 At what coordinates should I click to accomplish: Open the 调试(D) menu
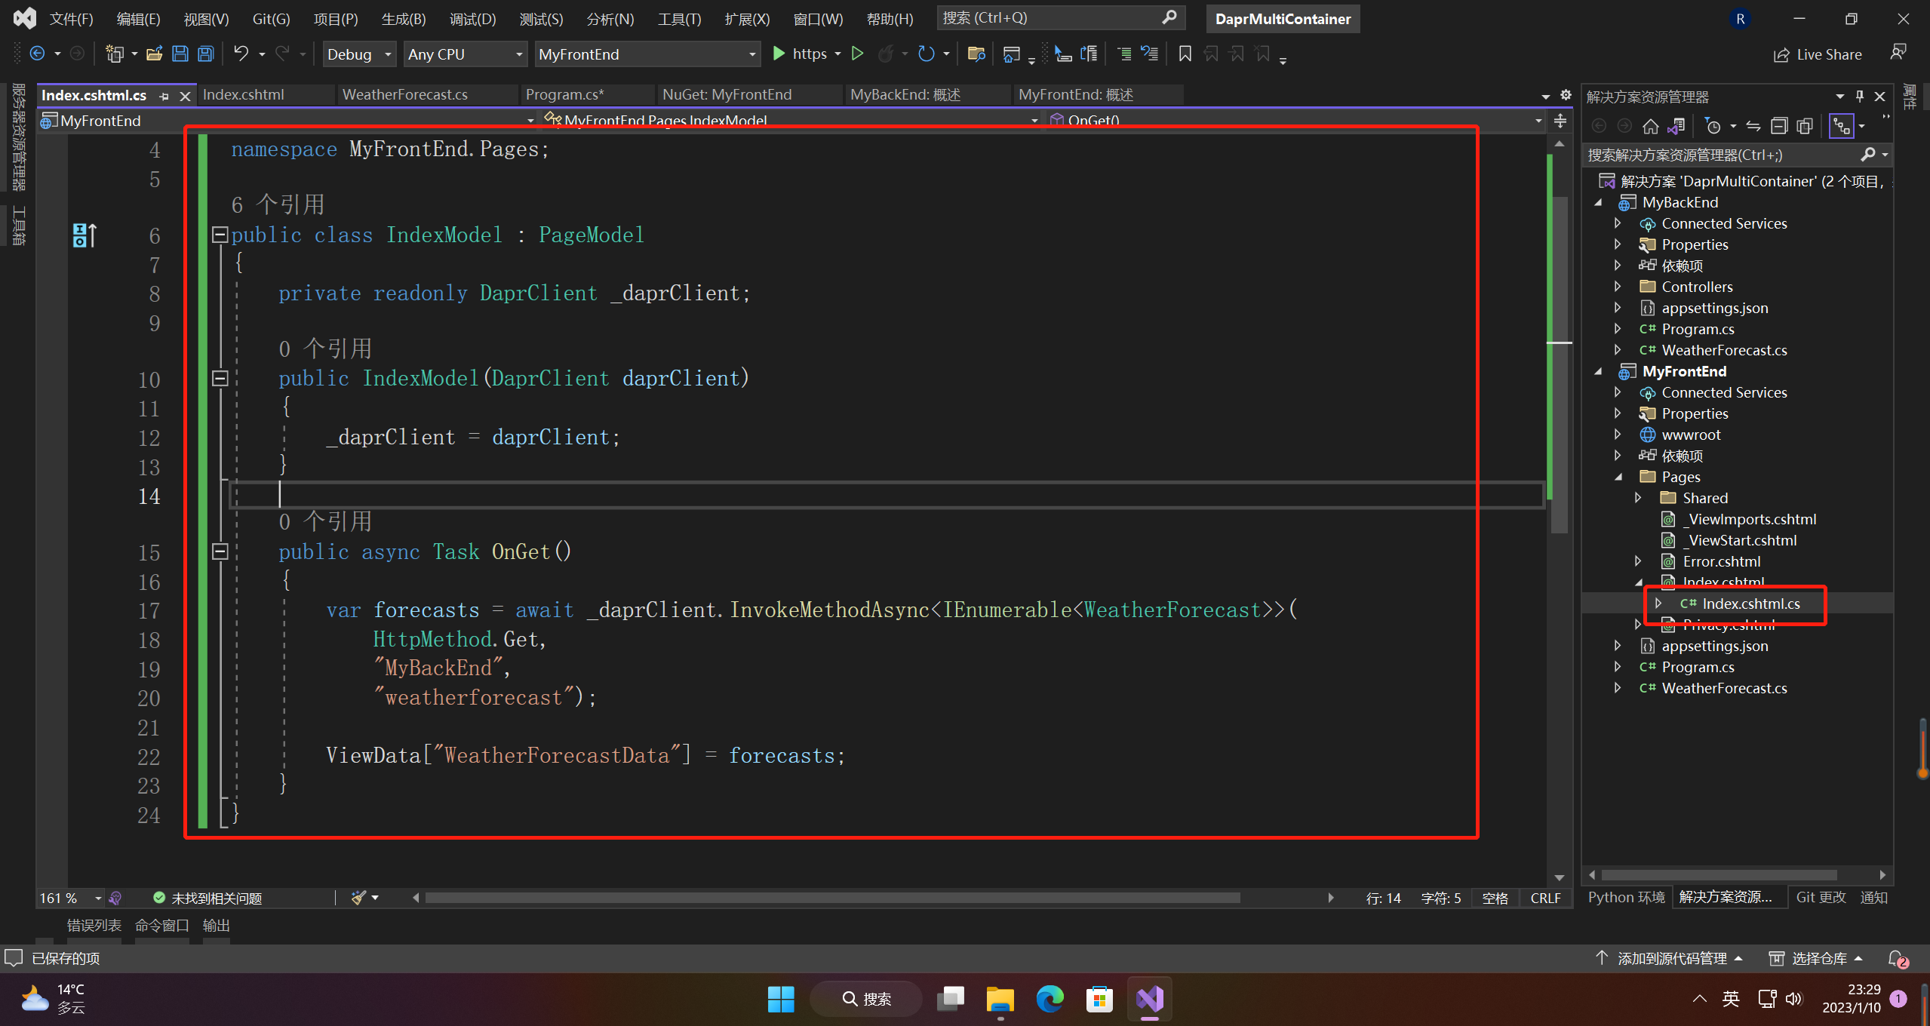472,19
